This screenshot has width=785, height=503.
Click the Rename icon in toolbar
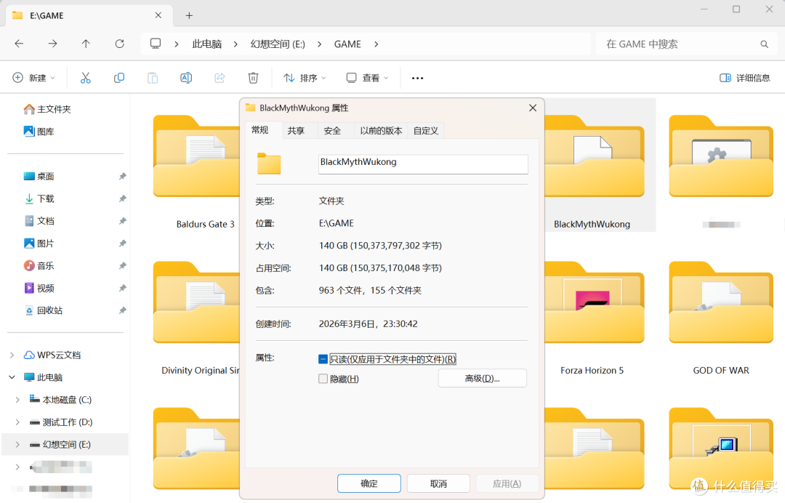[186, 78]
